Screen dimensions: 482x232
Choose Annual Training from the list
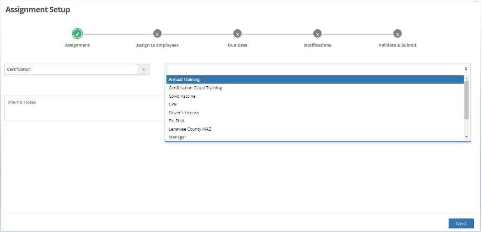pos(315,79)
